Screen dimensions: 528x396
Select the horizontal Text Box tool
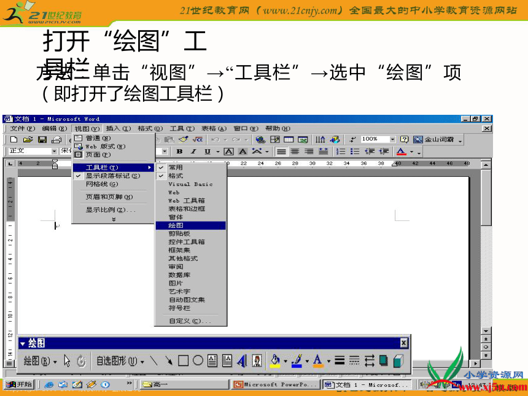[212, 361]
